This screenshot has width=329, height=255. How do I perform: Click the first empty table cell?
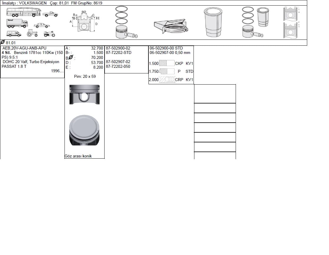(x=215, y=94)
